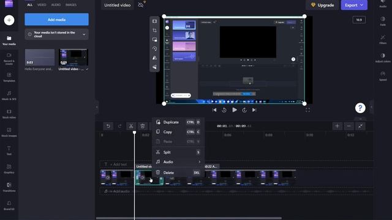
Task: Click the Redo button on the timeline toolbar
Action: 120,126
